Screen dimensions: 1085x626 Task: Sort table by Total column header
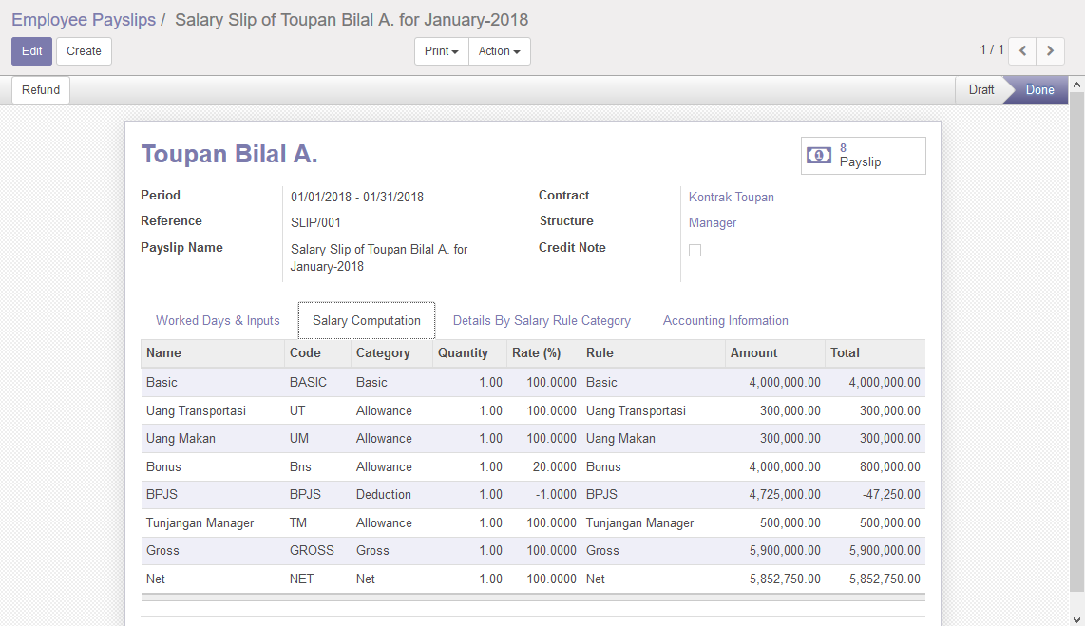click(x=845, y=353)
